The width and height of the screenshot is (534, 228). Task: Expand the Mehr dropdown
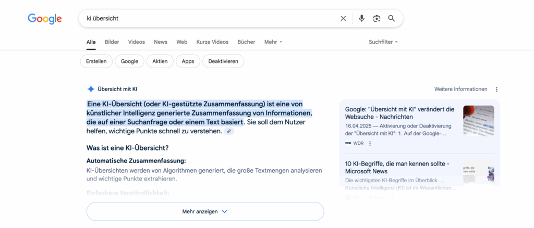click(273, 42)
